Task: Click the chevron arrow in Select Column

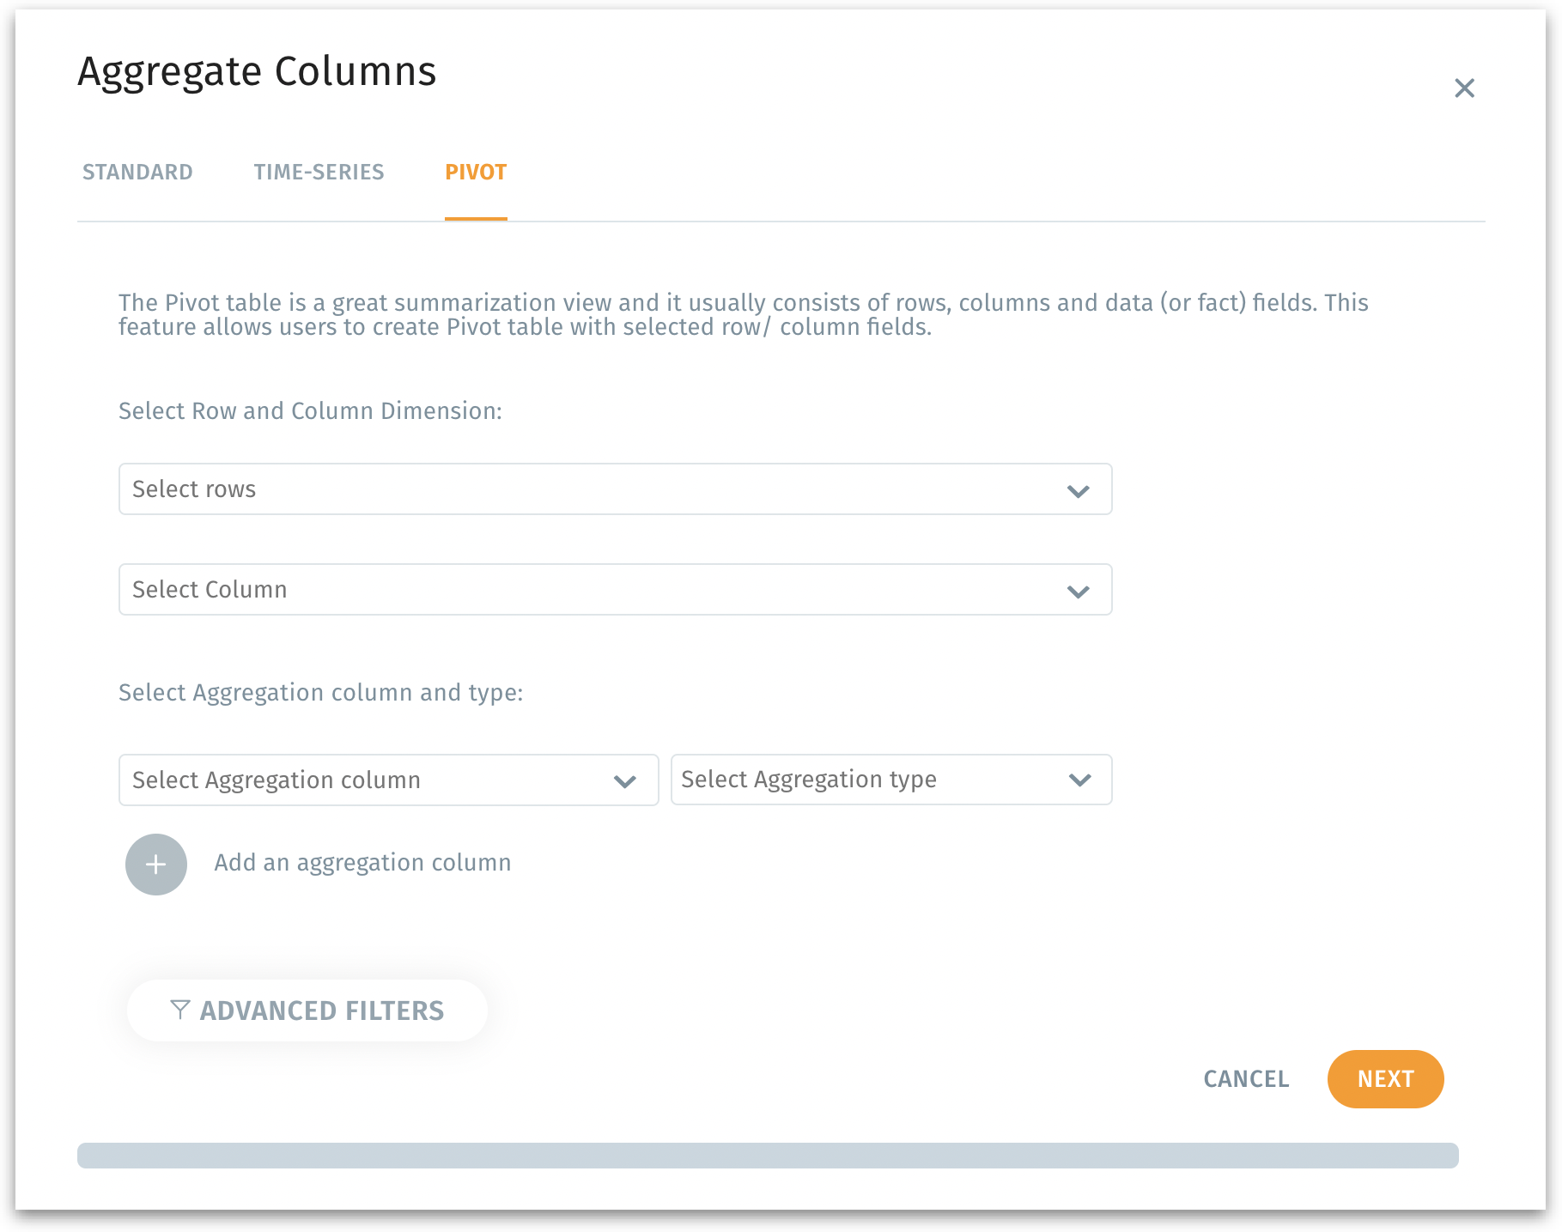Action: click(x=1078, y=592)
